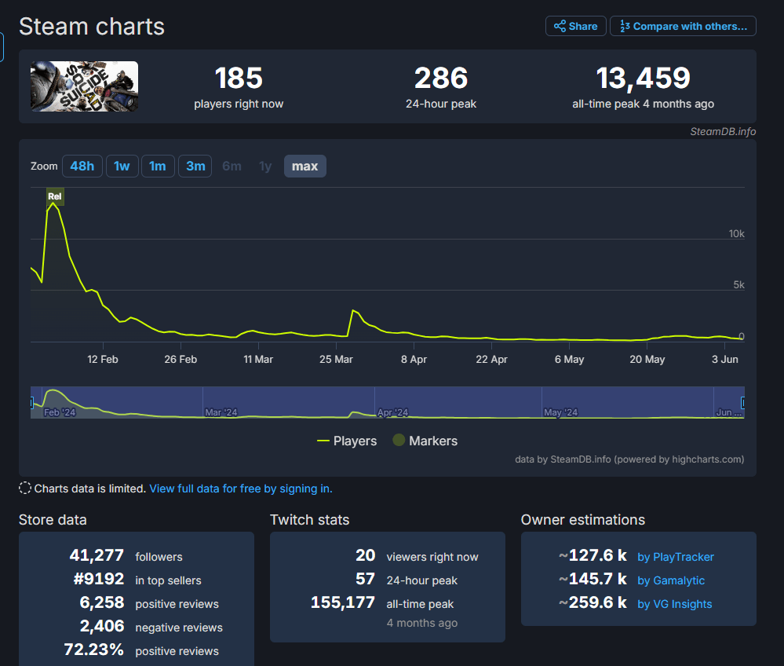Set chart zoom to 1m
The image size is (784, 666).
(x=158, y=166)
